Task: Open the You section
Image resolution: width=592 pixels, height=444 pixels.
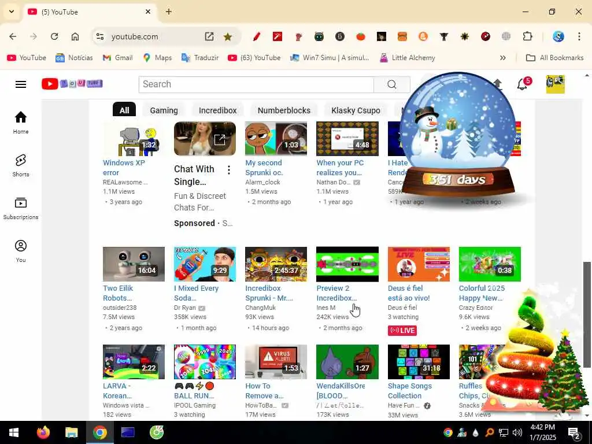Action: coord(21,251)
